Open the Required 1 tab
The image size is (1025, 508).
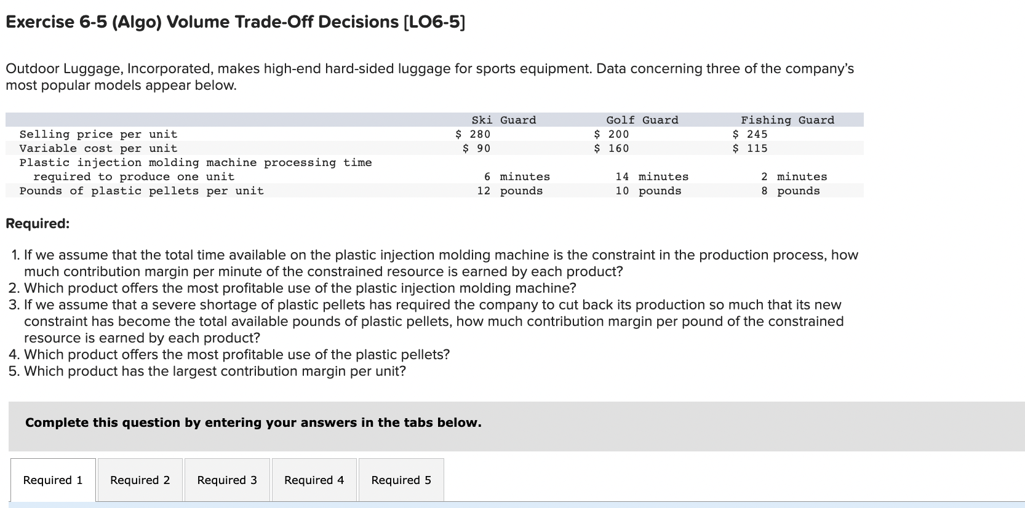click(x=53, y=480)
